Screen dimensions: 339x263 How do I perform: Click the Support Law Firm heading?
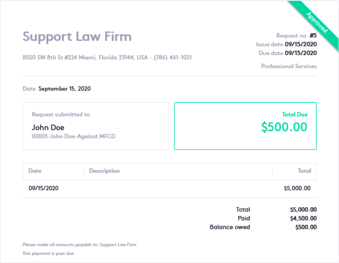[77, 36]
